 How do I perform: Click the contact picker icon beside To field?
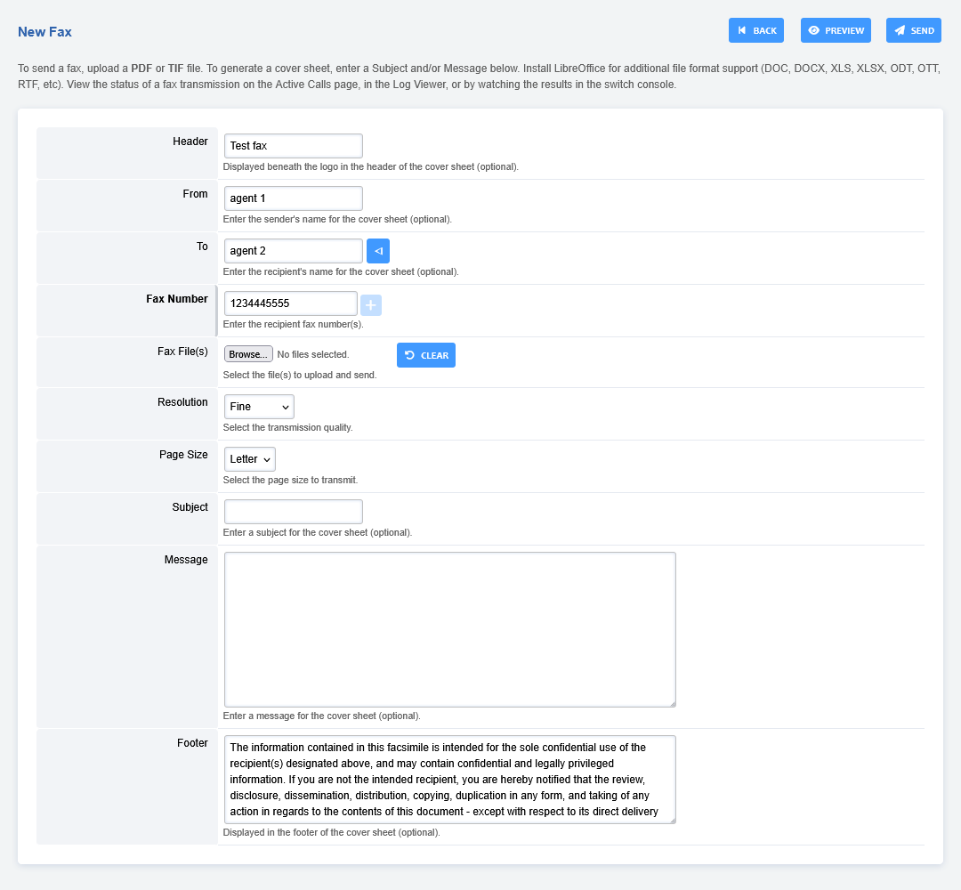[378, 251]
